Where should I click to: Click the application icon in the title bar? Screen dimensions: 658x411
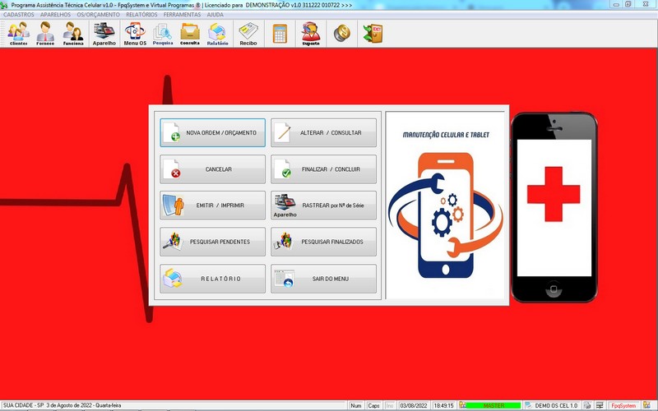tap(4, 5)
